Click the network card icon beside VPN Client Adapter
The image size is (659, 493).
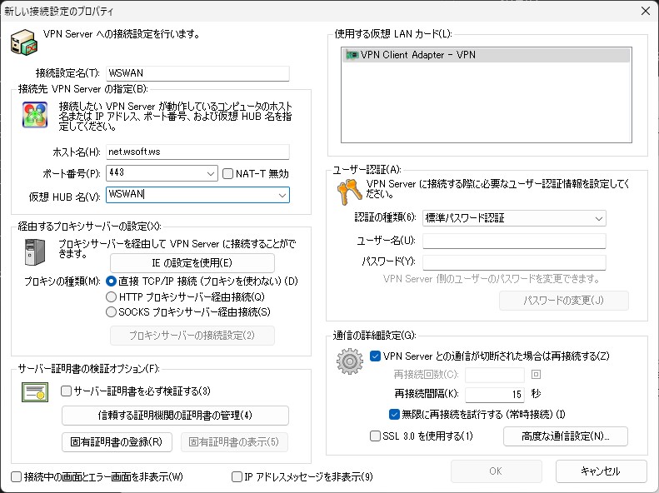tap(352, 55)
